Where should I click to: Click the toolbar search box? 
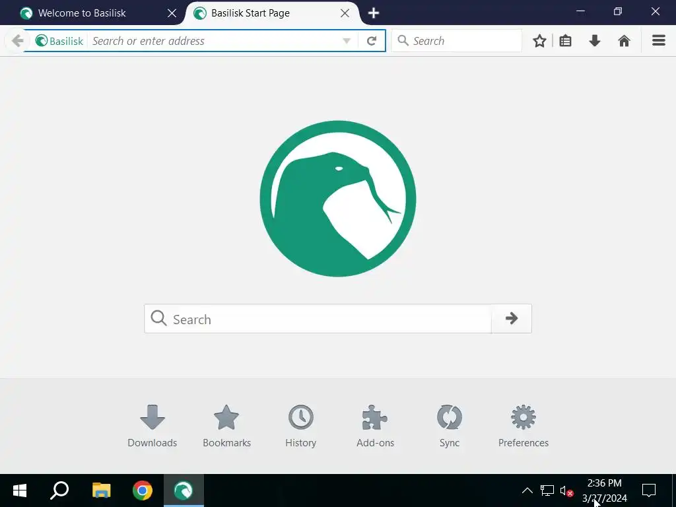coord(457,41)
